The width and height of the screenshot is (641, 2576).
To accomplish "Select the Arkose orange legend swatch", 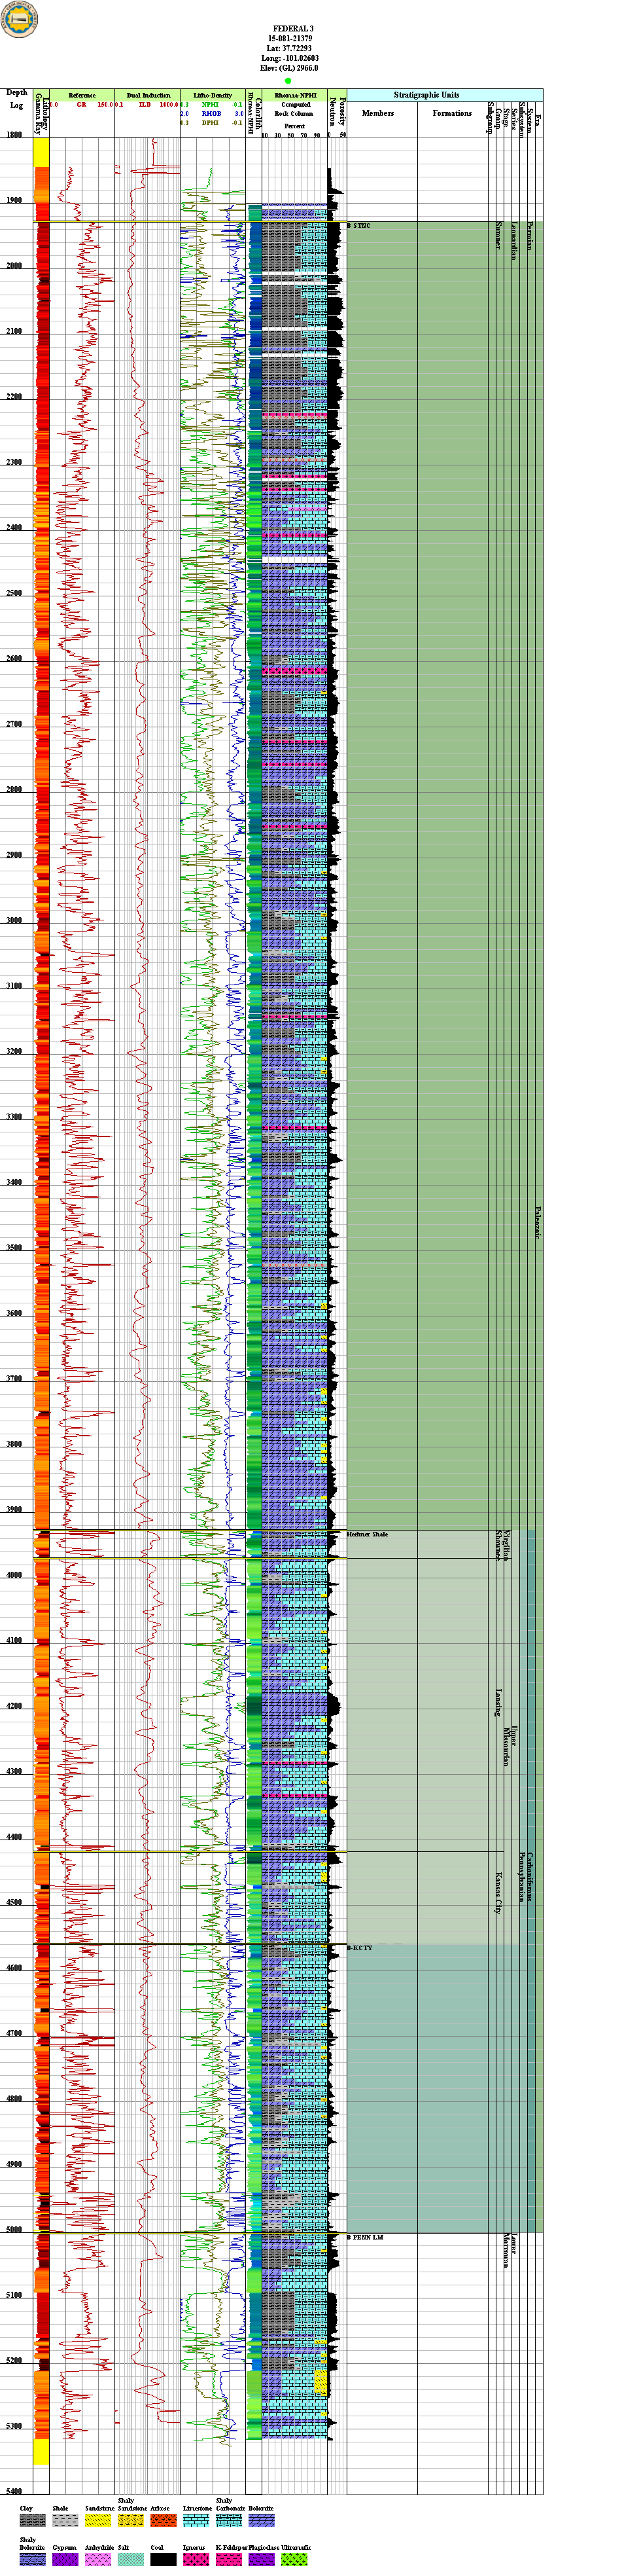I will tap(163, 2521).
